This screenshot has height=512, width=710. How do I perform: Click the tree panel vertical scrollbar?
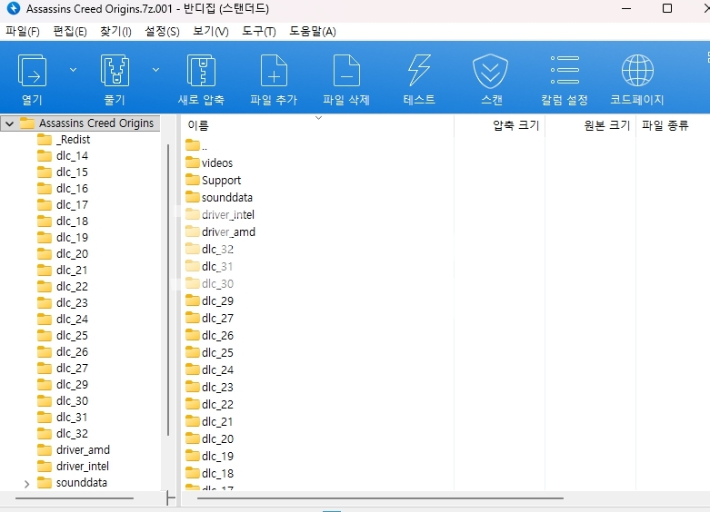[x=168, y=290]
